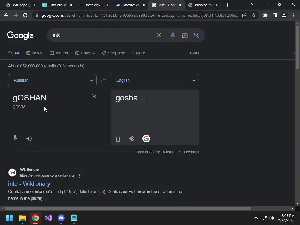Select the All results tab
The image size is (300, 225).
[x=13, y=53]
